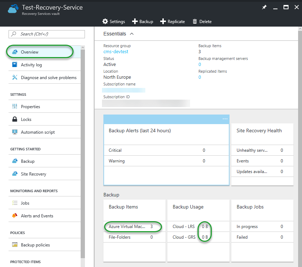The height and width of the screenshot is (267, 302).
Task: Click the plus icon next to Backup
Action: coord(135,21)
